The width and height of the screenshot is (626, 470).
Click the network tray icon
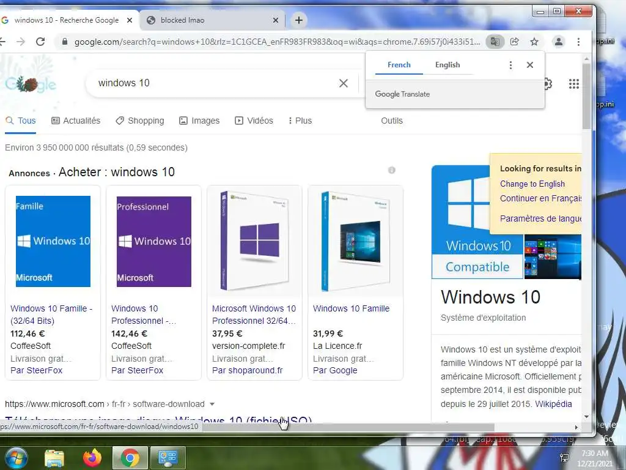[x=564, y=458]
